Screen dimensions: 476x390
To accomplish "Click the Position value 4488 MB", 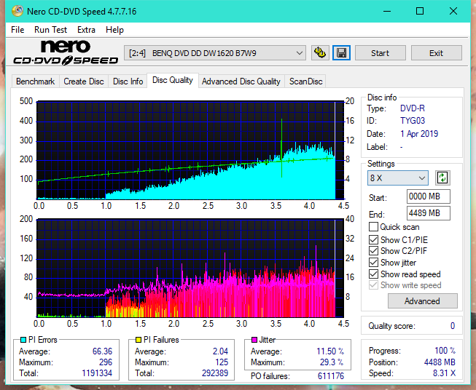I will (x=440, y=362).
